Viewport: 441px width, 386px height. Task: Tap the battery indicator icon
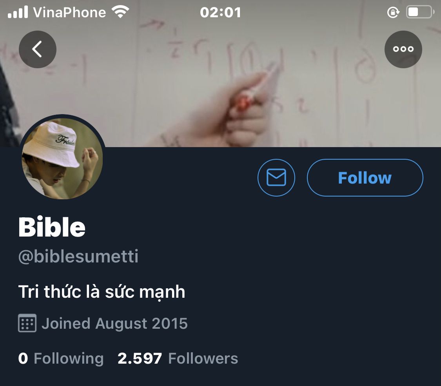pos(419,12)
